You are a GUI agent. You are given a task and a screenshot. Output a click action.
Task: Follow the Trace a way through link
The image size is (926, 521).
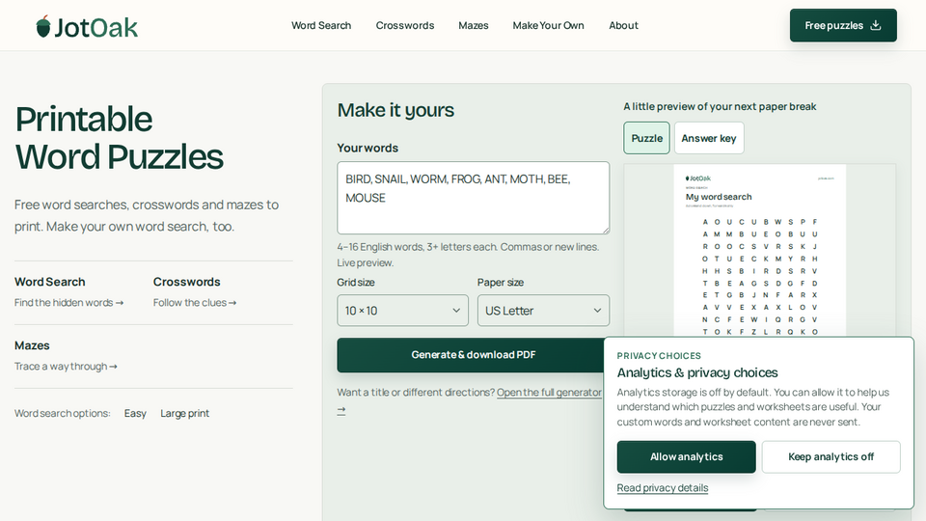pos(66,367)
